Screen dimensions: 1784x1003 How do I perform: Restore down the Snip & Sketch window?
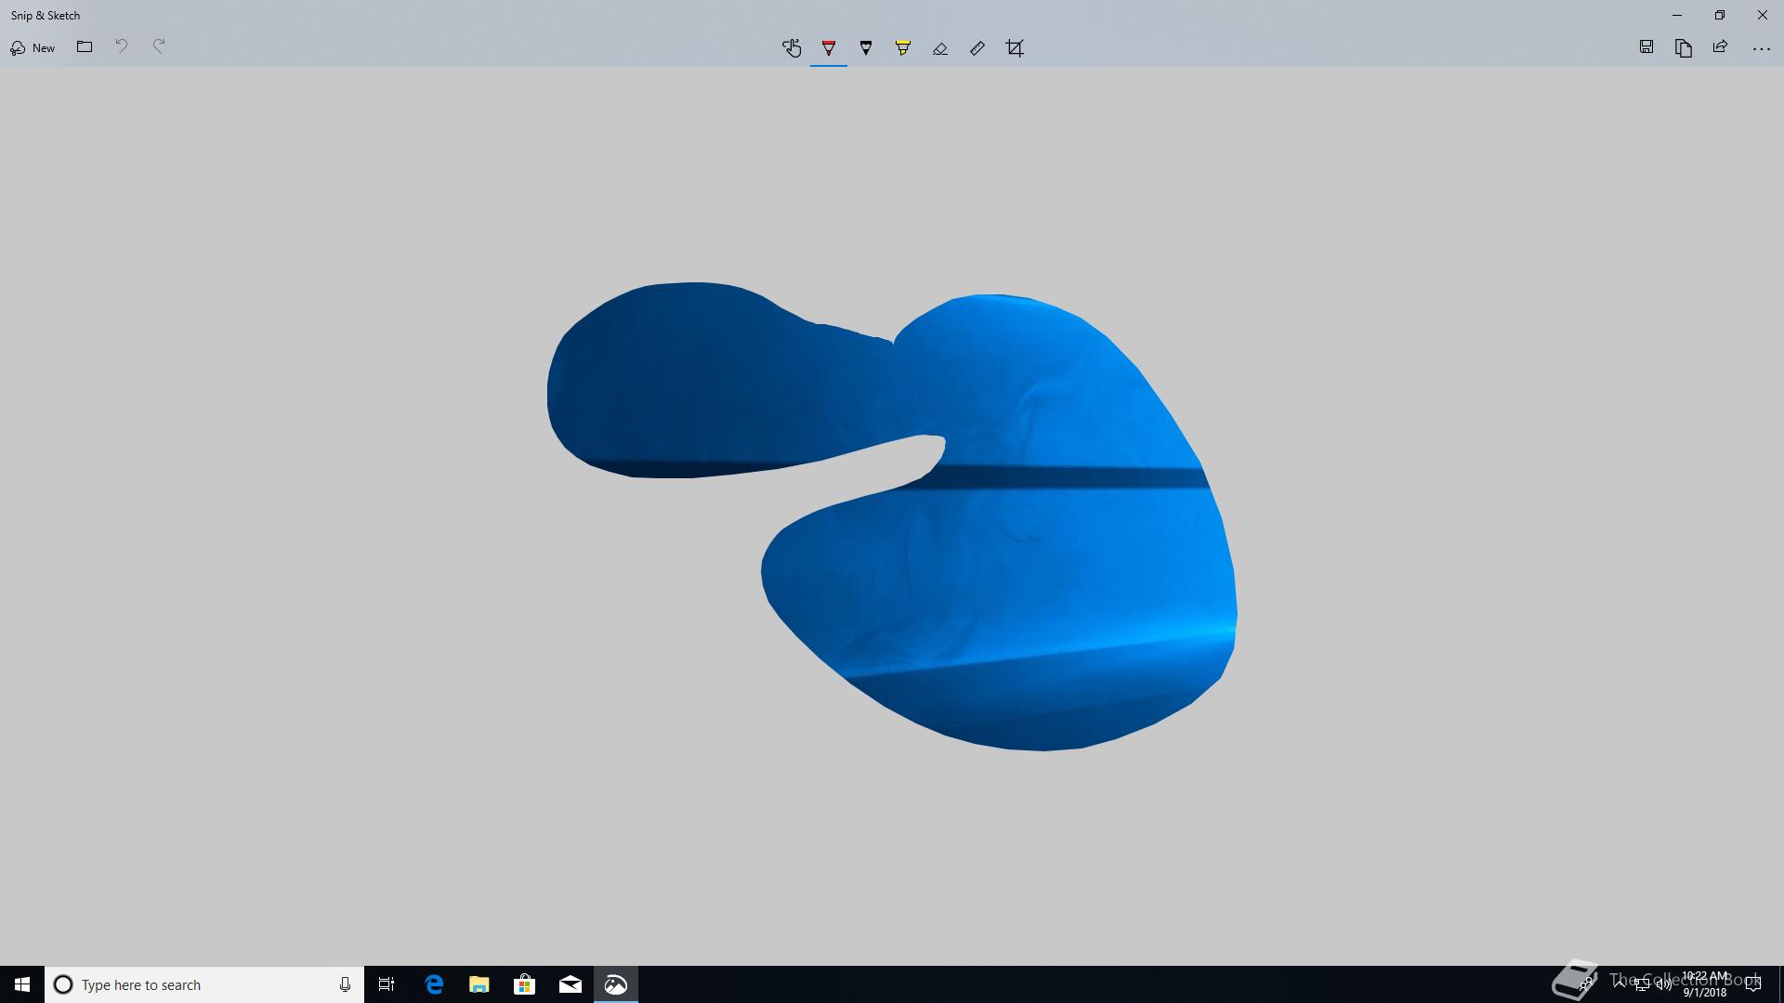pos(1720,15)
